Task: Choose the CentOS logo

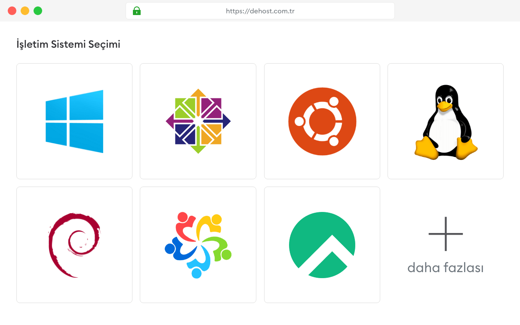Action: (198, 121)
